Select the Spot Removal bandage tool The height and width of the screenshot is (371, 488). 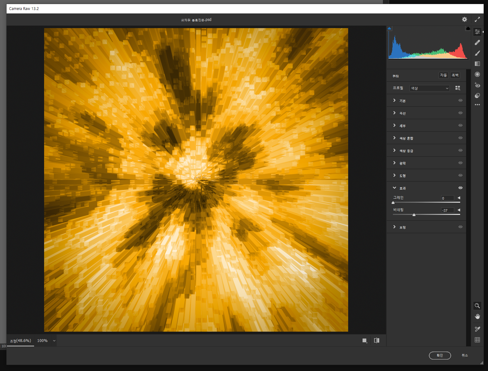(477, 42)
